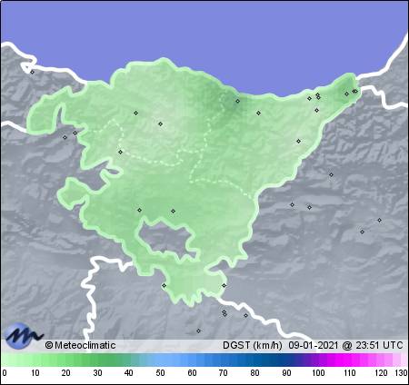
Task: Click the 50 value on the color scale
Action: click(x=160, y=373)
